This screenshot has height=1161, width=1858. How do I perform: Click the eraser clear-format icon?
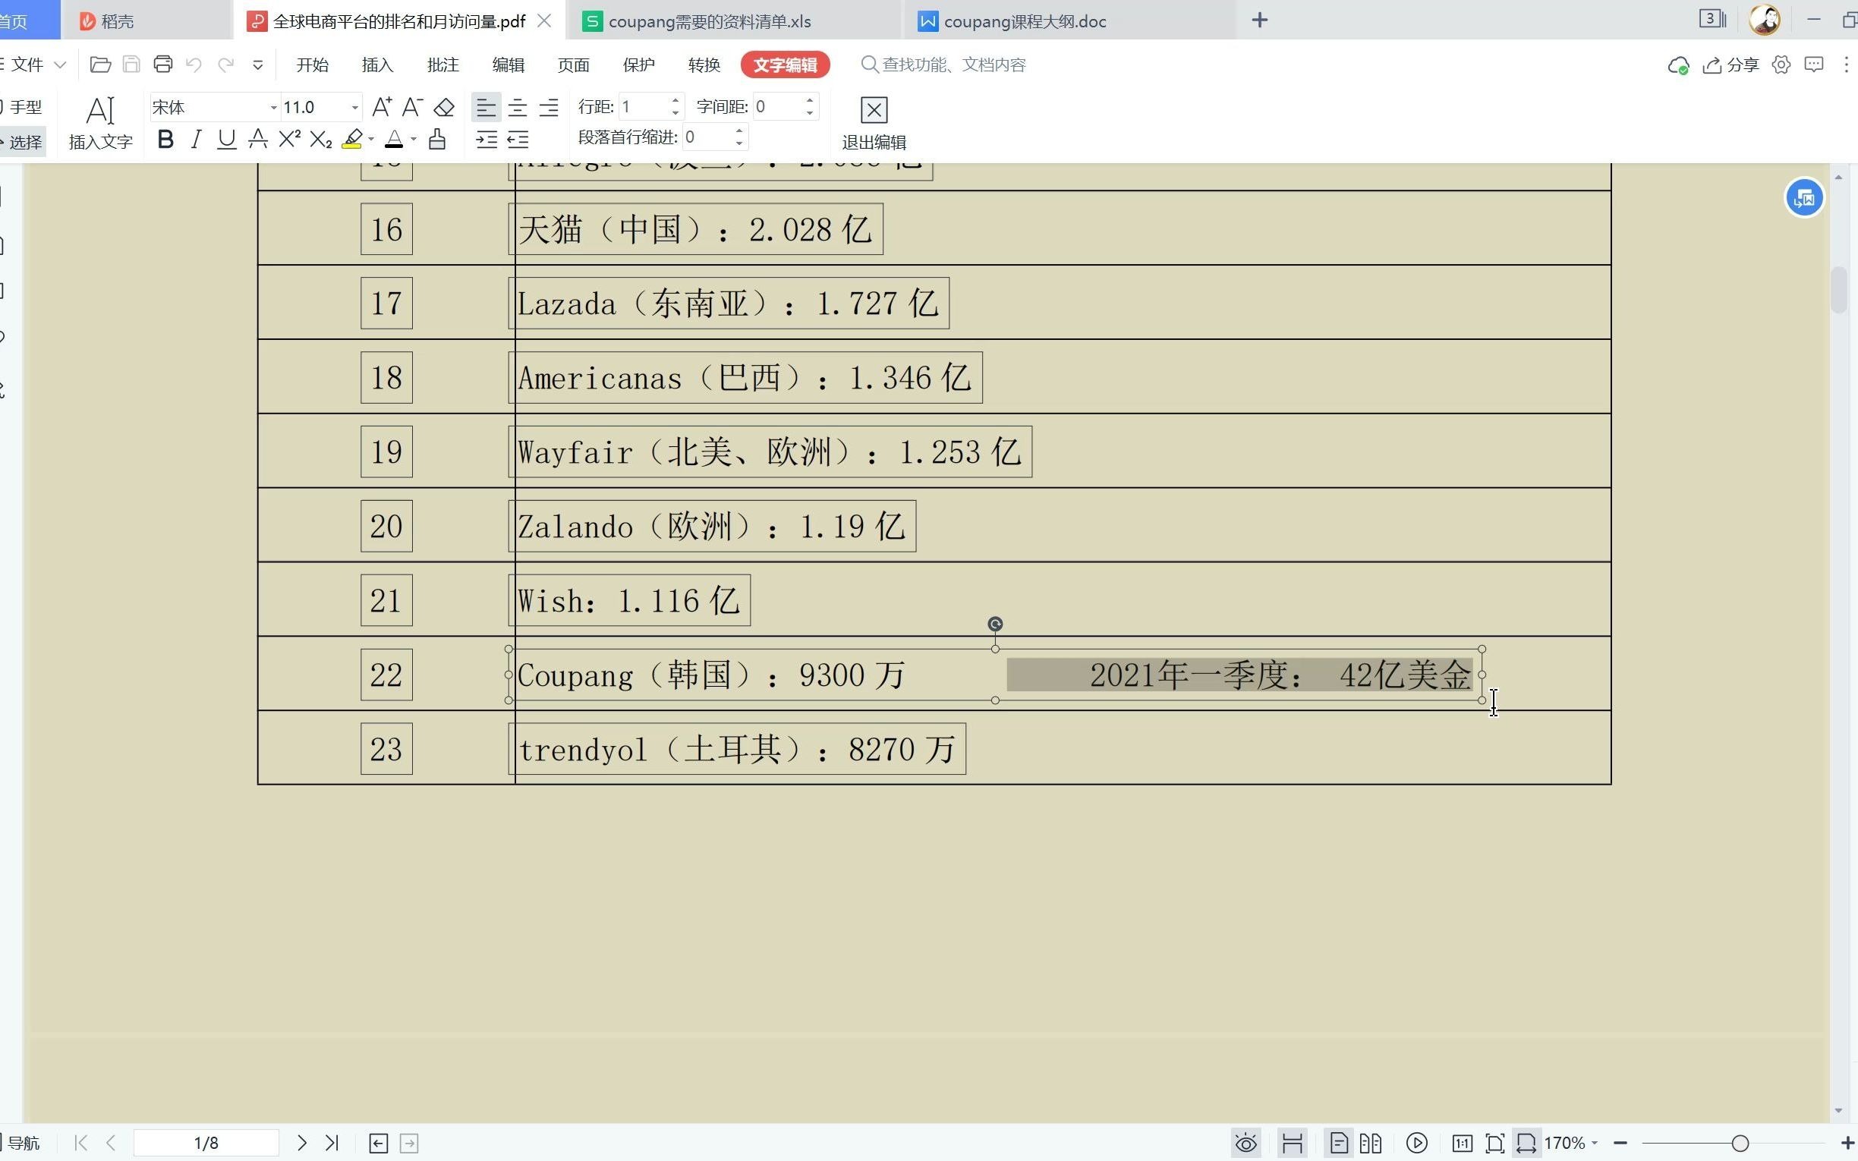(444, 107)
